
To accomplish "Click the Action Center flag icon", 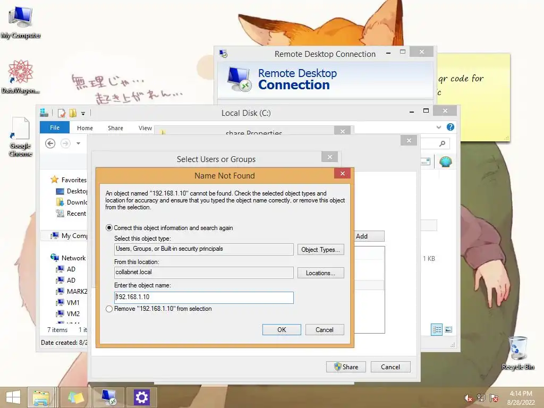I will tap(494, 398).
